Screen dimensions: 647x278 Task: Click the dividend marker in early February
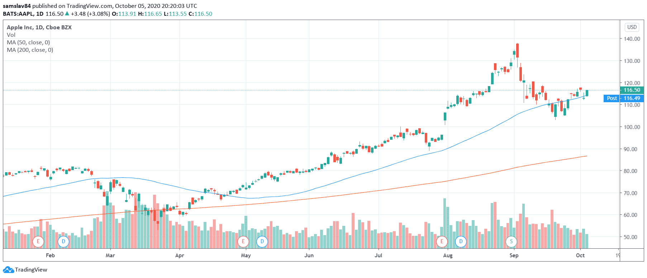63,242
